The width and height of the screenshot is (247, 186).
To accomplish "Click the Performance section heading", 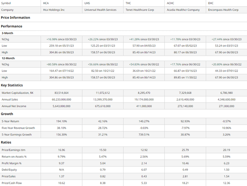I will tap(12, 26).
